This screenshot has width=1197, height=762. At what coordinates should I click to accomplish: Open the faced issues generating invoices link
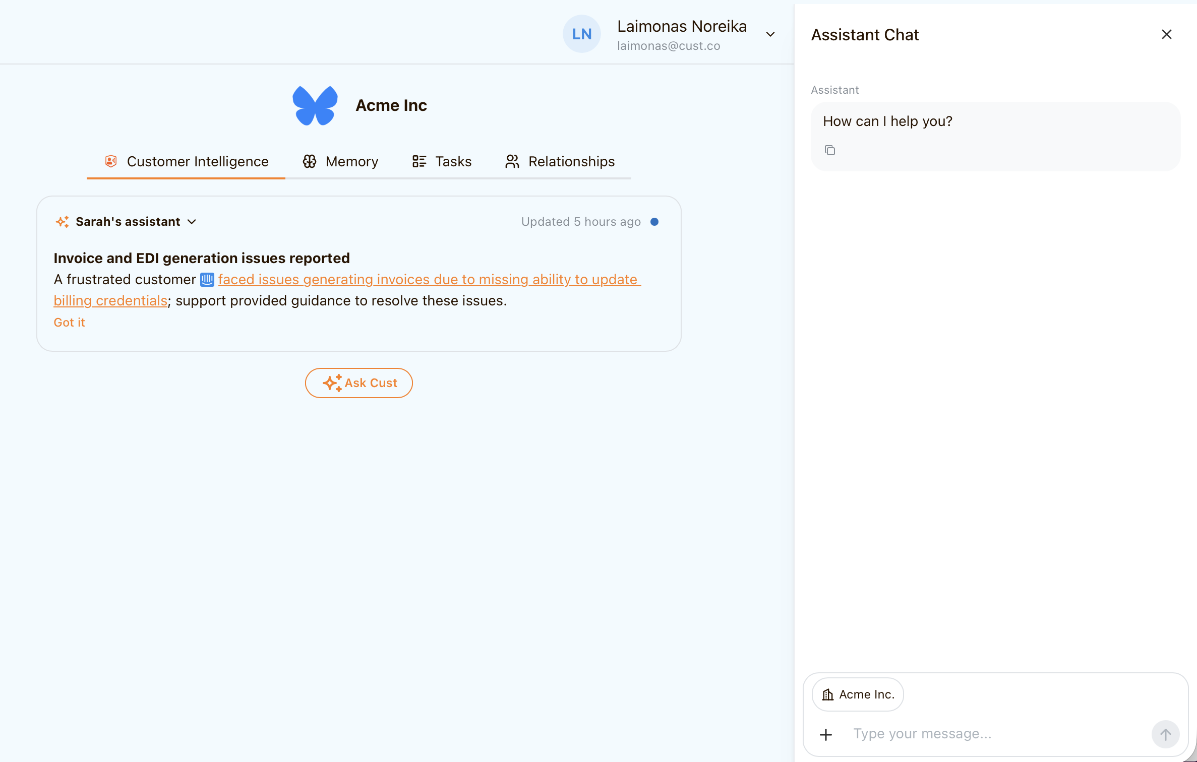(x=429, y=280)
